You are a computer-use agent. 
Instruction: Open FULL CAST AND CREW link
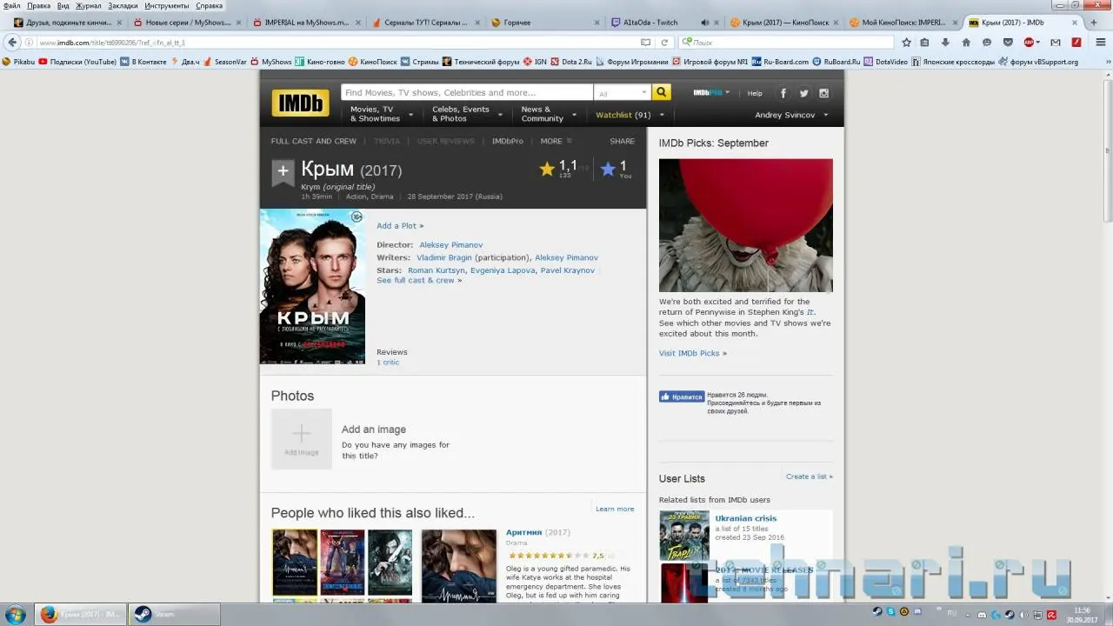[x=314, y=141]
